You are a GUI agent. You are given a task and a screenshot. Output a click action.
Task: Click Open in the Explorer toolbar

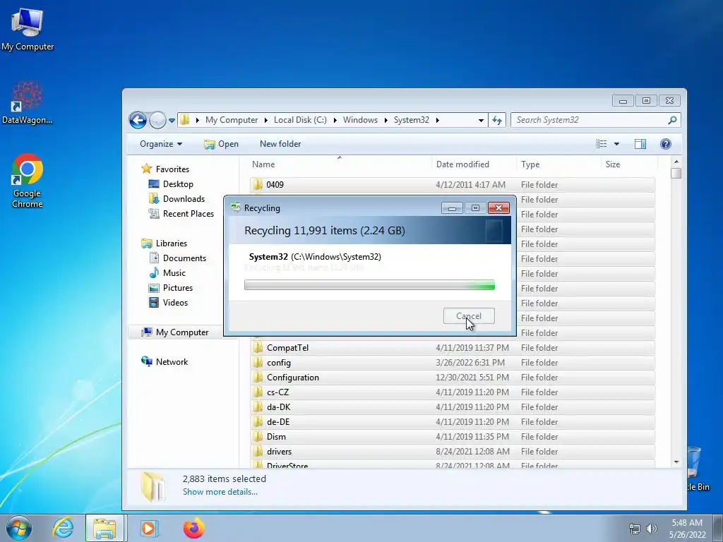(221, 144)
